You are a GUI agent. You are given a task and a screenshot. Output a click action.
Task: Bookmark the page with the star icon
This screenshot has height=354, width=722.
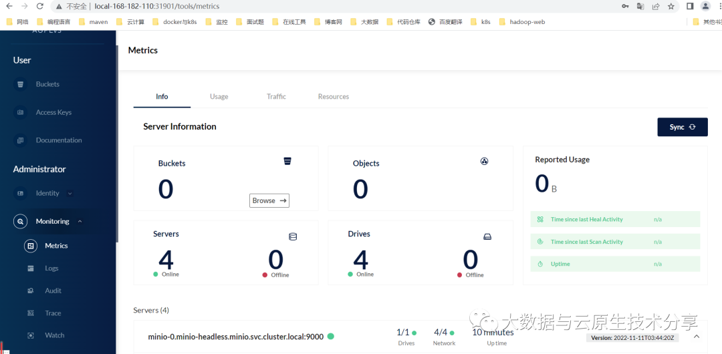[671, 7]
